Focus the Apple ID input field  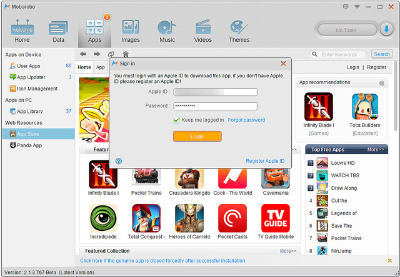click(215, 92)
